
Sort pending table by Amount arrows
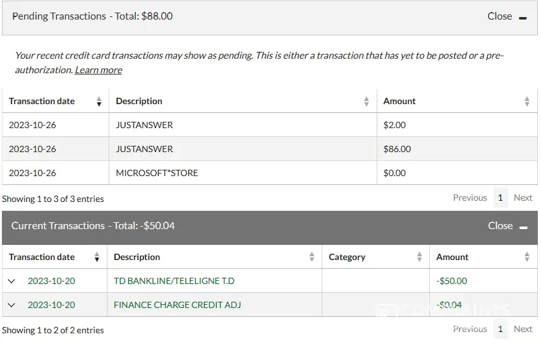tap(527, 102)
